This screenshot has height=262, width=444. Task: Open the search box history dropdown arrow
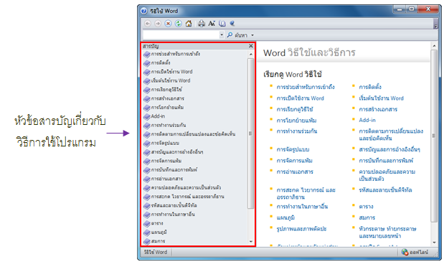(222, 35)
